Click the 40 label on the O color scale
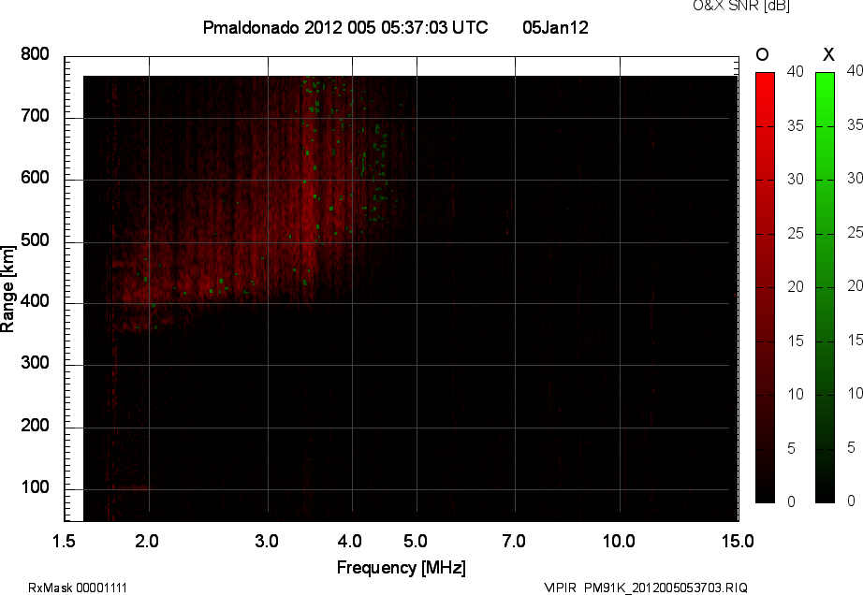This screenshot has width=863, height=595. click(x=796, y=71)
